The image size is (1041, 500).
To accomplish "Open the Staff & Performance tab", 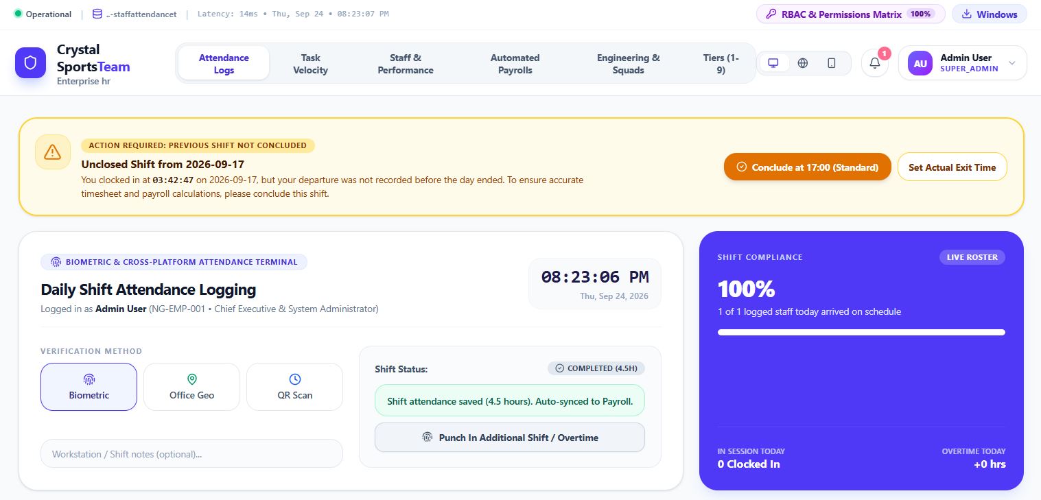I will coord(406,63).
